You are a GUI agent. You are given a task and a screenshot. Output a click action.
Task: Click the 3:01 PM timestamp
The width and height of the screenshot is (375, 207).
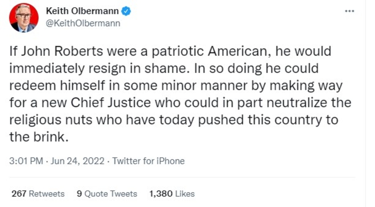(x=26, y=161)
